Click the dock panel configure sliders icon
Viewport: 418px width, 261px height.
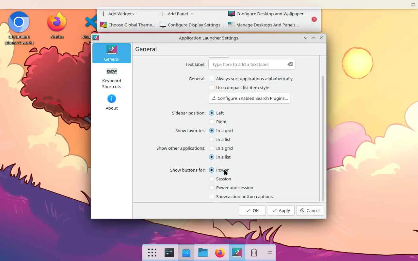point(270,253)
